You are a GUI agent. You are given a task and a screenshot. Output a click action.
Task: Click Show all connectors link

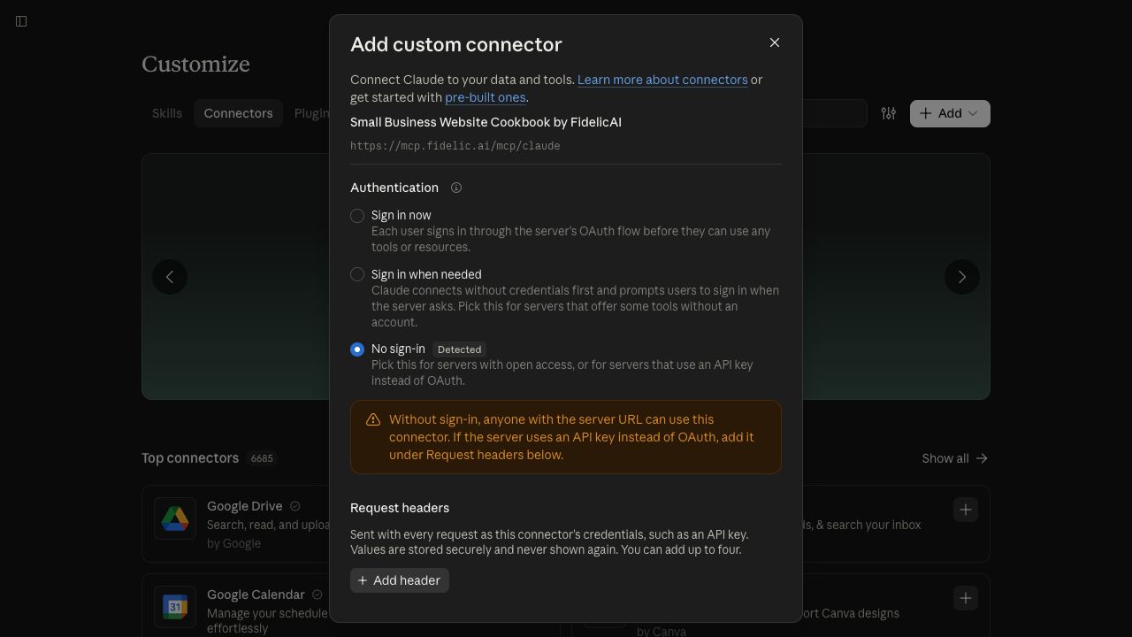[955, 458]
